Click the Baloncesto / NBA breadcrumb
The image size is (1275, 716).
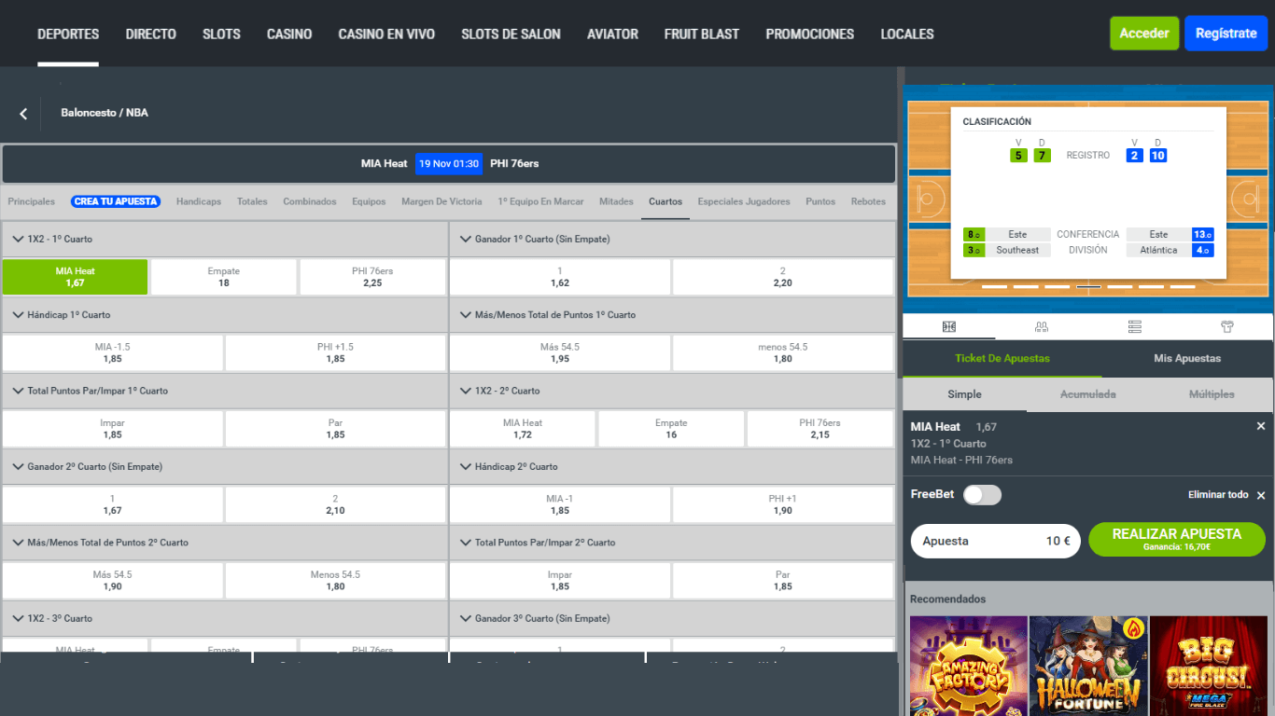click(105, 113)
